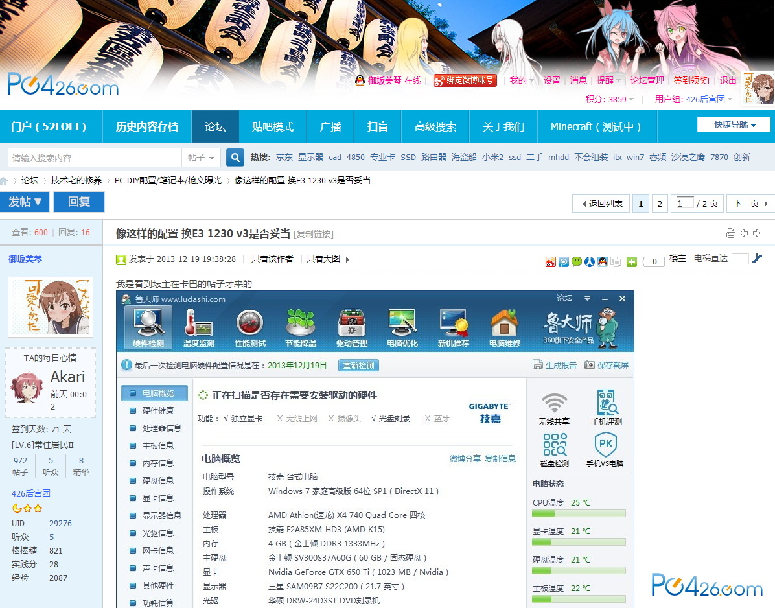Open Ludashi performance test (性能测试)
The width and height of the screenshot is (775, 608).
pyautogui.click(x=250, y=327)
